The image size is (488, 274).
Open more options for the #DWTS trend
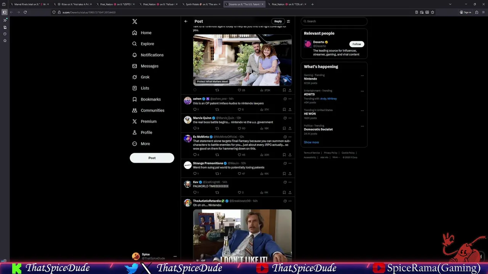(362, 91)
